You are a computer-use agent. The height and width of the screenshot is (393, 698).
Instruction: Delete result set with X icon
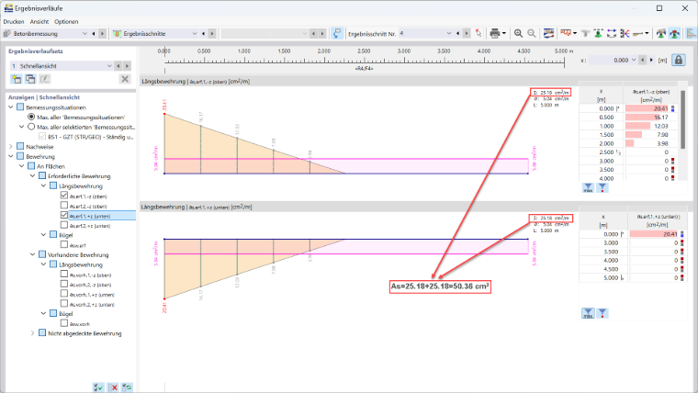[x=125, y=79]
